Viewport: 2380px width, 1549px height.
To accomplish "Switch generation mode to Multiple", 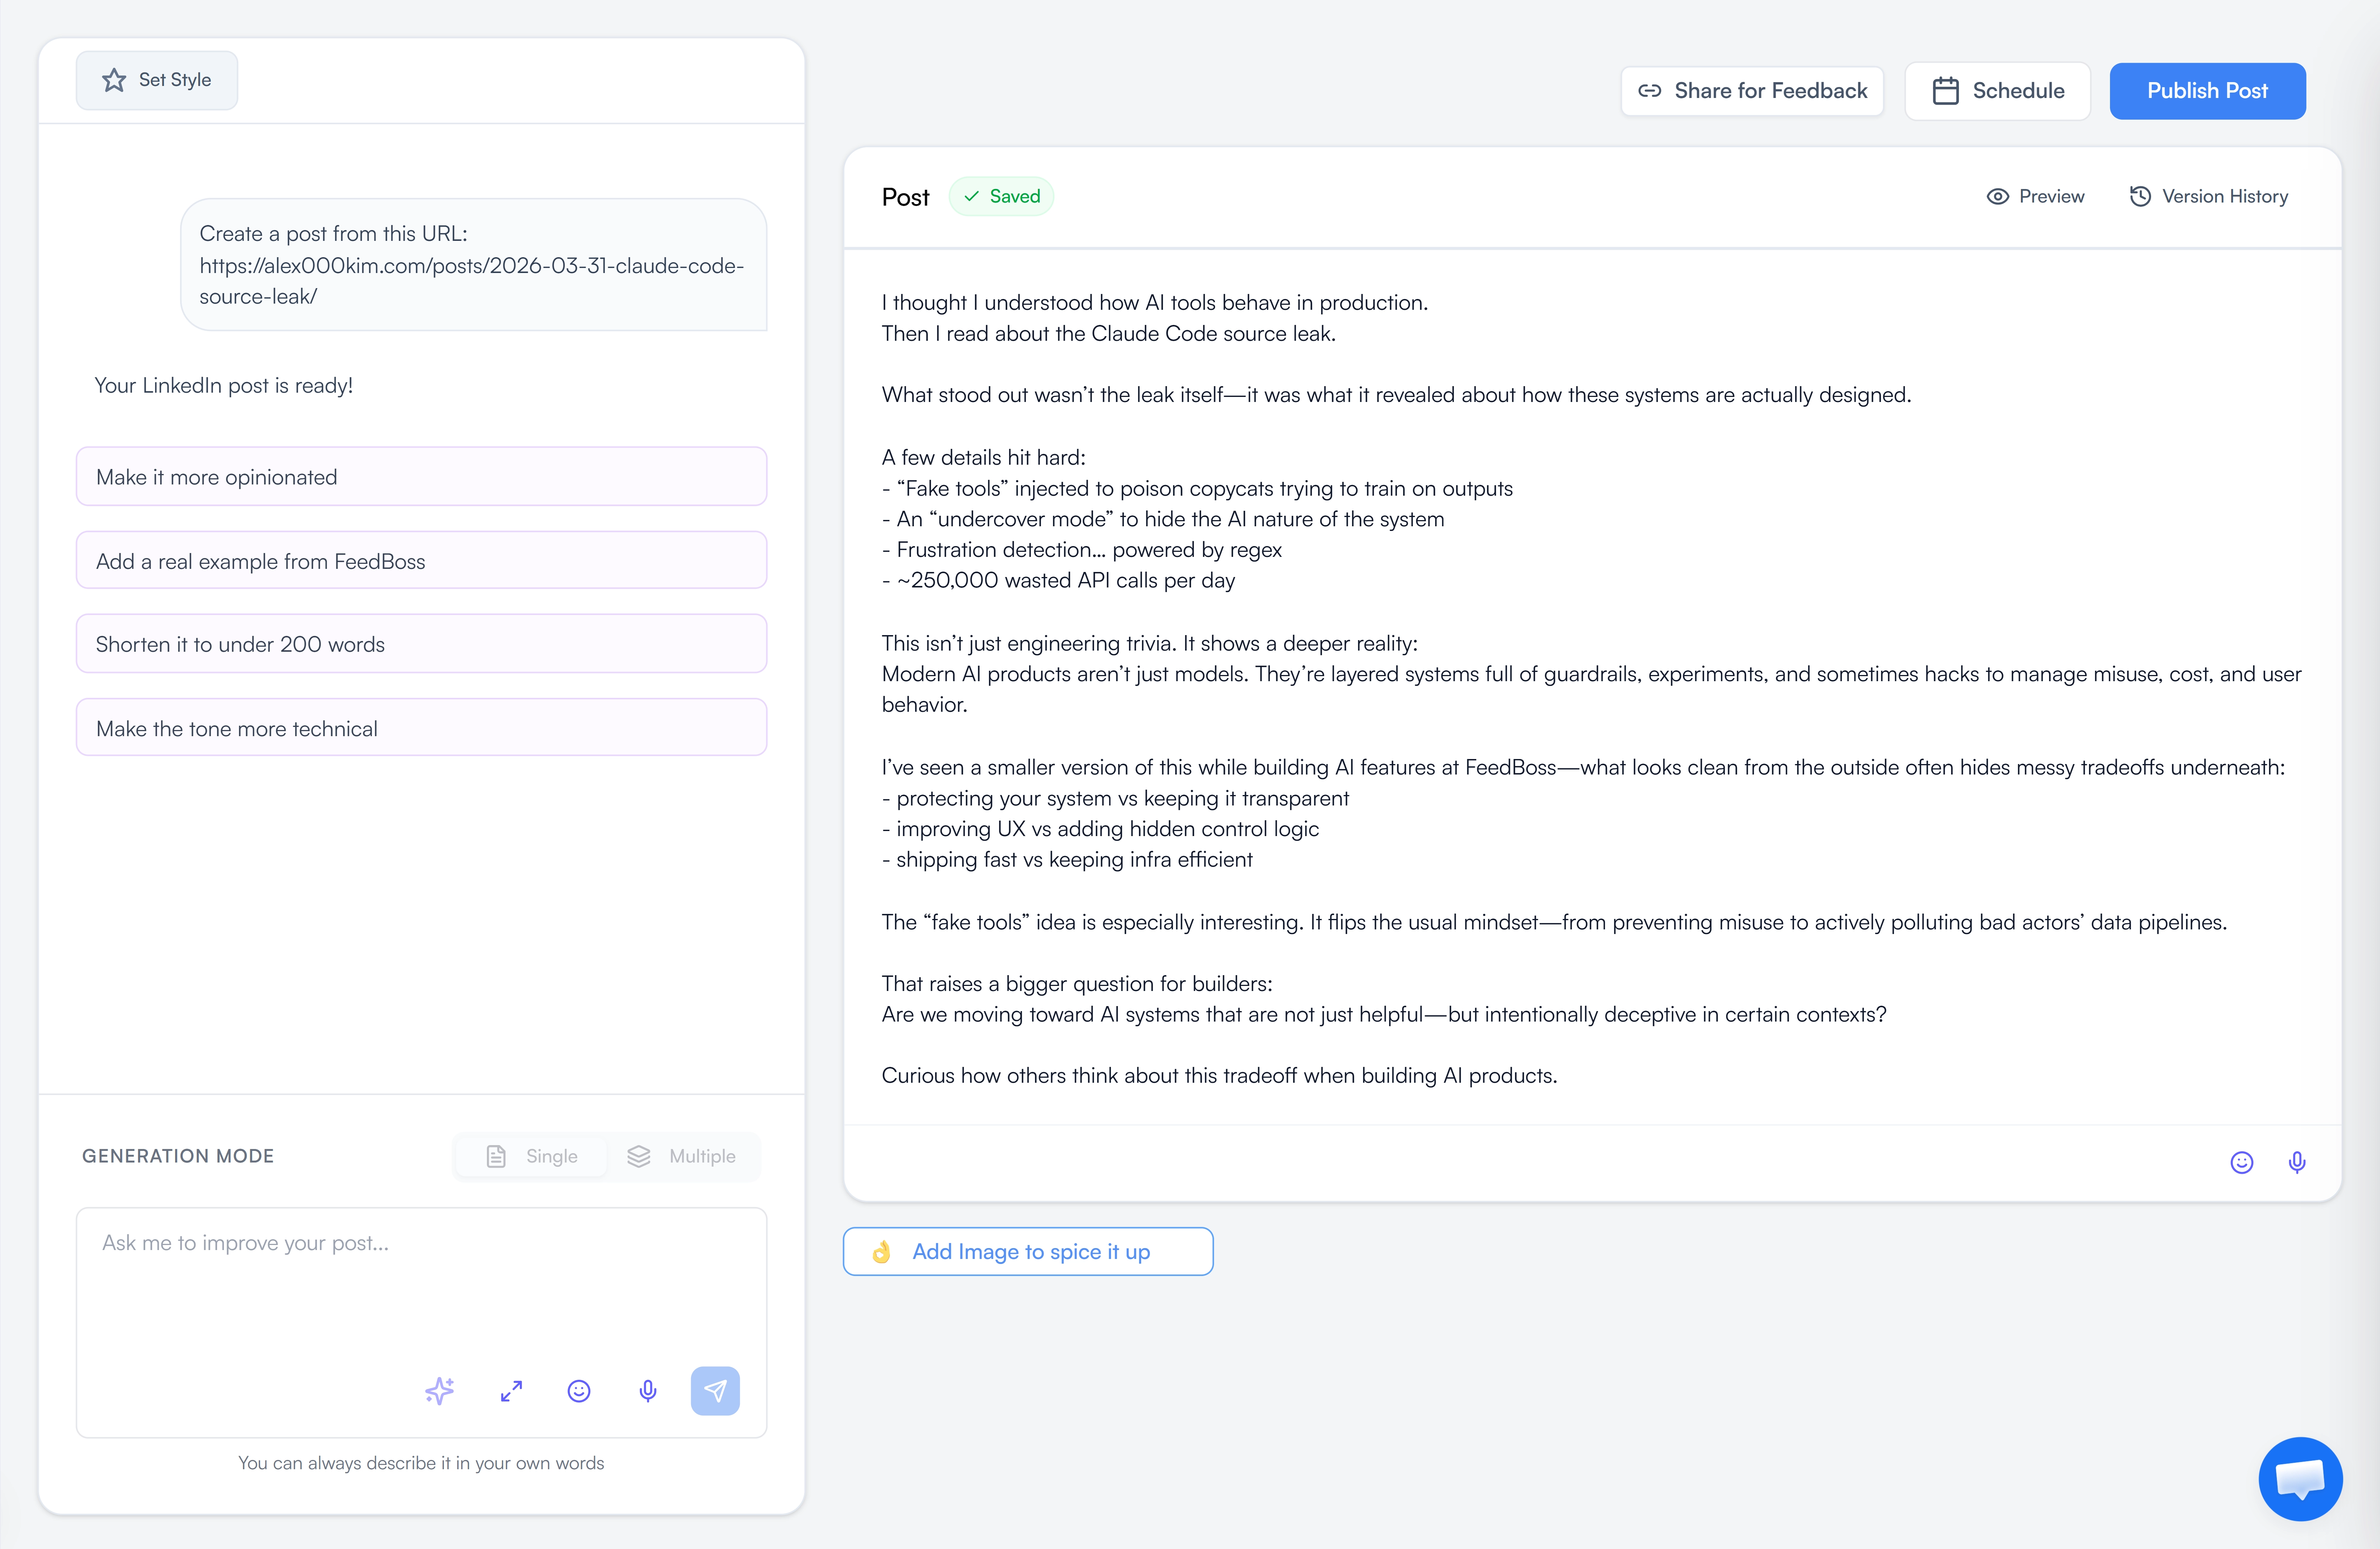I will pyautogui.click(x=685, y=1156).
